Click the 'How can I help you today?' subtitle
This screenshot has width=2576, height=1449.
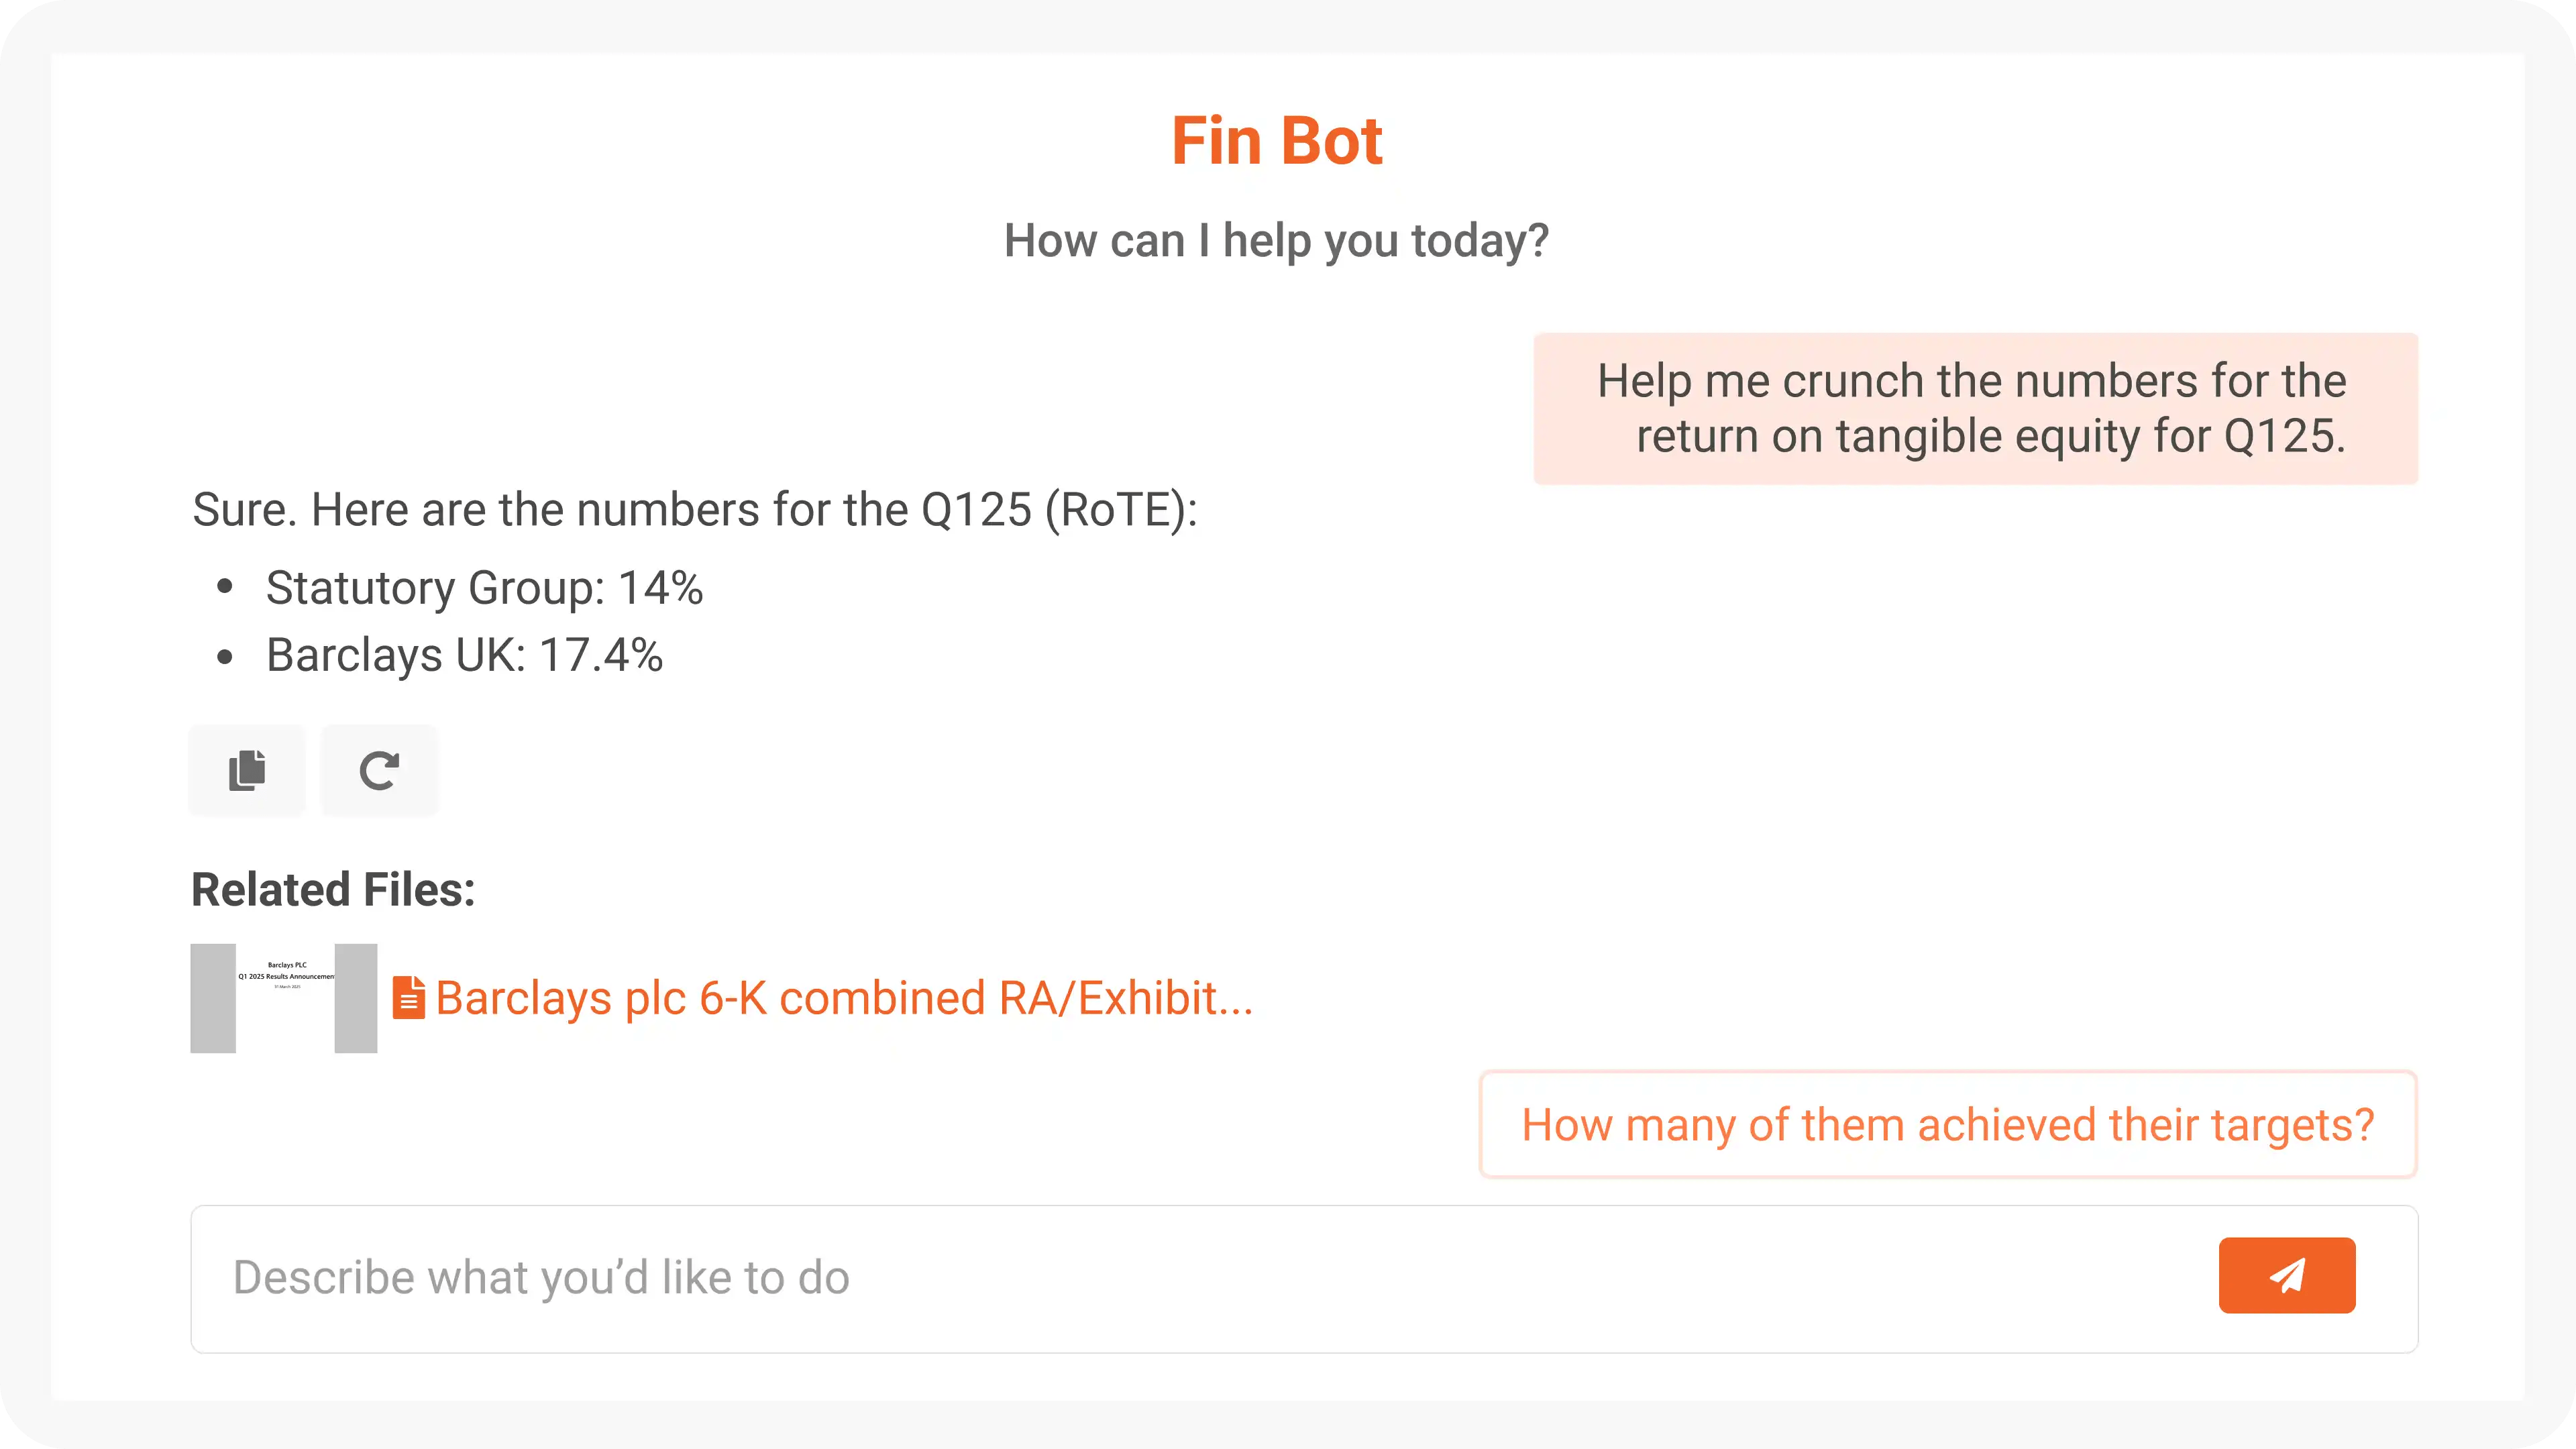coord(1277,241)
